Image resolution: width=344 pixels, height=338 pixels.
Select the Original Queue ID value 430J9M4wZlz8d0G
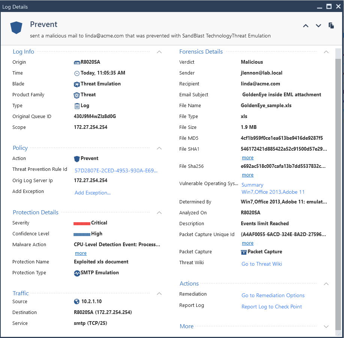coord(95,117)
